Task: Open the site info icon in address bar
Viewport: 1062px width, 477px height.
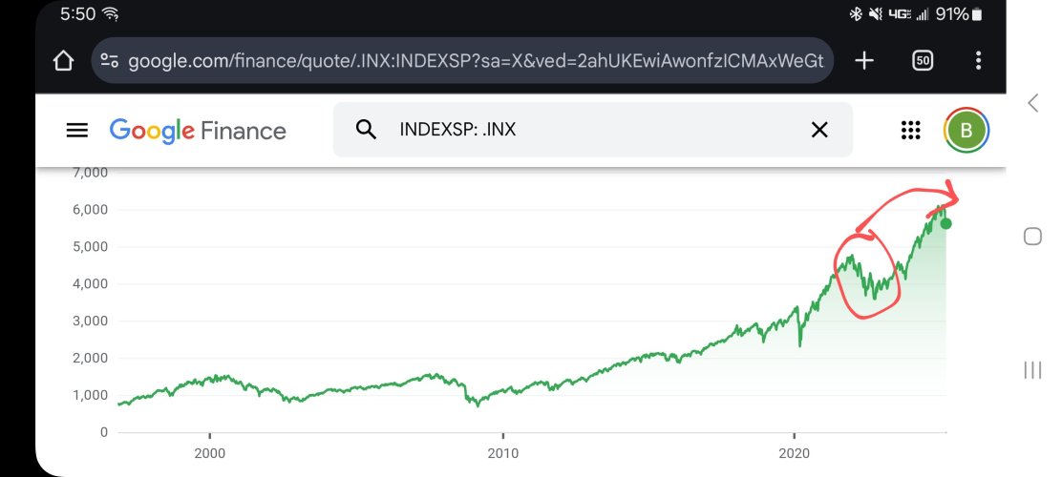Action: (x=110, y=61)
